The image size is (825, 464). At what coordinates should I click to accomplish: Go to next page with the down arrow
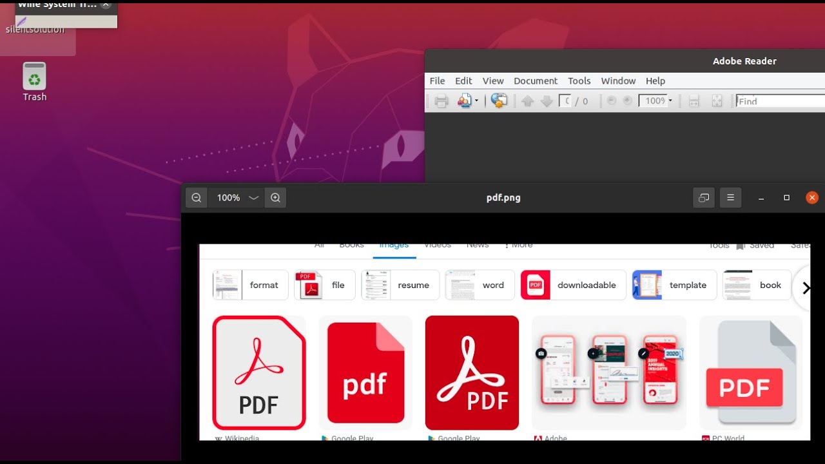click(x=547, y=101)
